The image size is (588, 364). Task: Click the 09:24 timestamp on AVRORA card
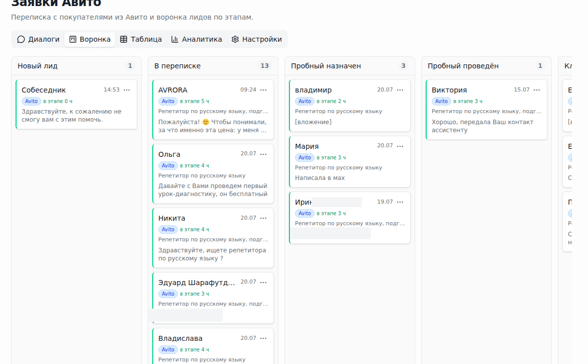[x=248, y=89]
